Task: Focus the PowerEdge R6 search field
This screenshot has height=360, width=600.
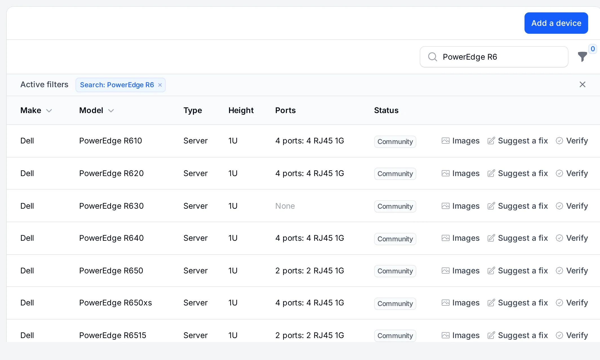Action: 494,57
